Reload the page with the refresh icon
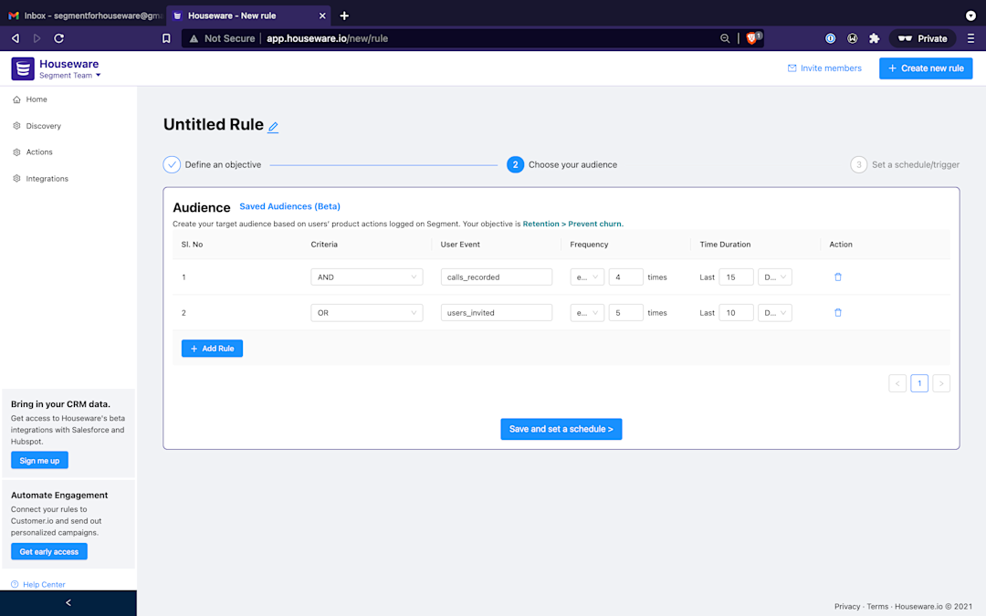 [x=59, y=38]
